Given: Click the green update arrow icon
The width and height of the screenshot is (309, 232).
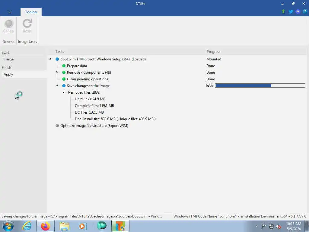Looking at the screenshot, I should 283,11.
